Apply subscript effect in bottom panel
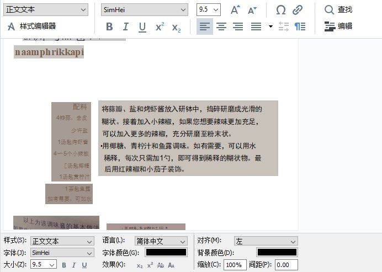Viewport: 382px width, 272px height. pyautogui.click(x=140, y=265)
